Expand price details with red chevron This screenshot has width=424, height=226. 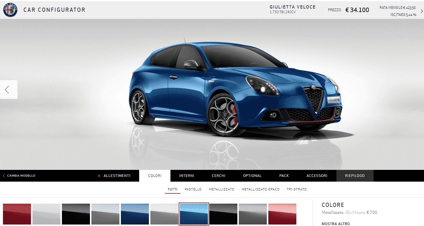tap(422, 11)
